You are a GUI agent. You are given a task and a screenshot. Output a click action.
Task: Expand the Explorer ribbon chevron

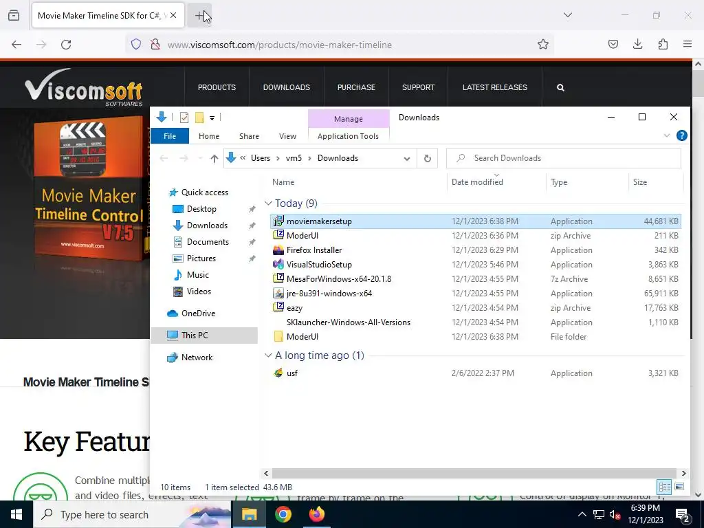(667, 135)
